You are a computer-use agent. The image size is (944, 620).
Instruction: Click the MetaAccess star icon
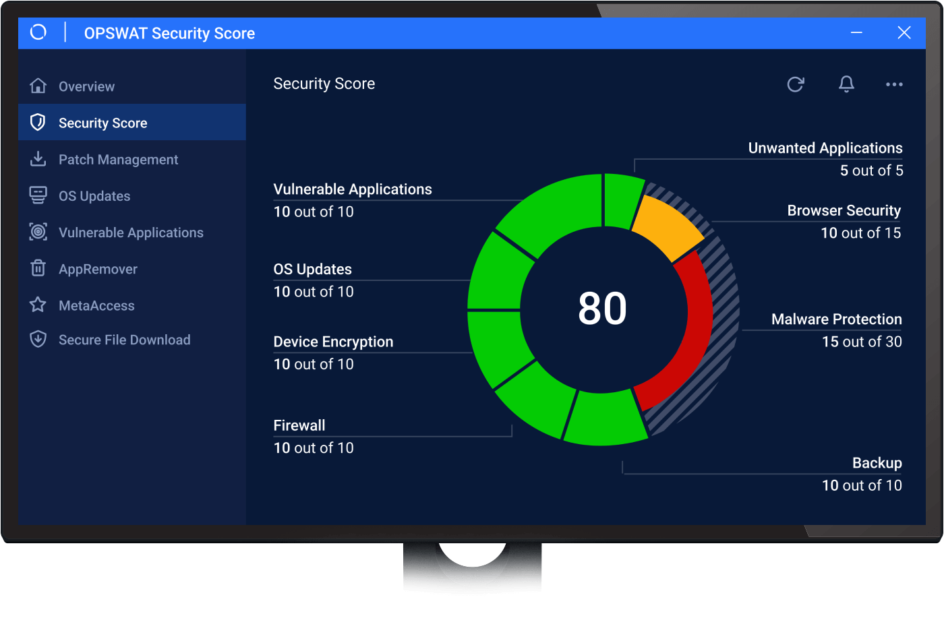38,304
